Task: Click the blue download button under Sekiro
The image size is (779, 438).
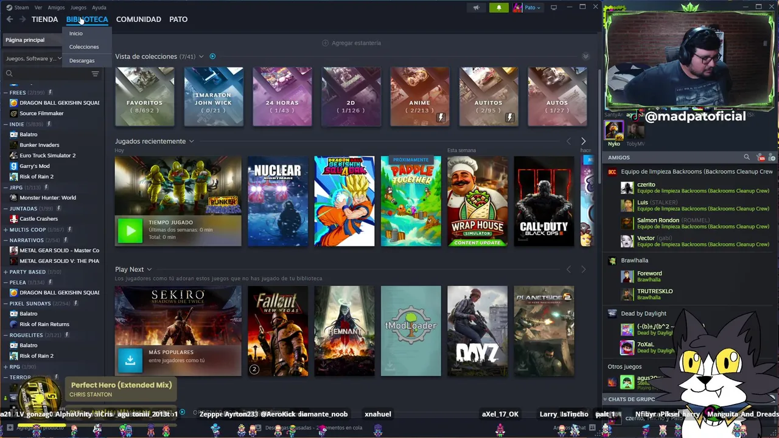Action: pos(130,359)
